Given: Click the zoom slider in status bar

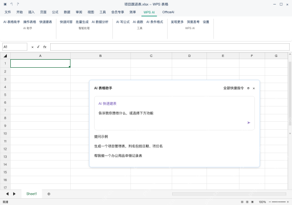Looking at the screenshot, I should [279, 202].
